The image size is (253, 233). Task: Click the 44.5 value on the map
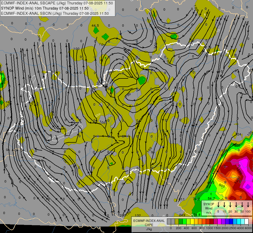[x=95, y=26]
